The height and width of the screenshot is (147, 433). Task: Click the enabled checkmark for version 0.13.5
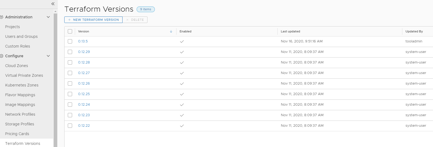[x=182, y=41]
